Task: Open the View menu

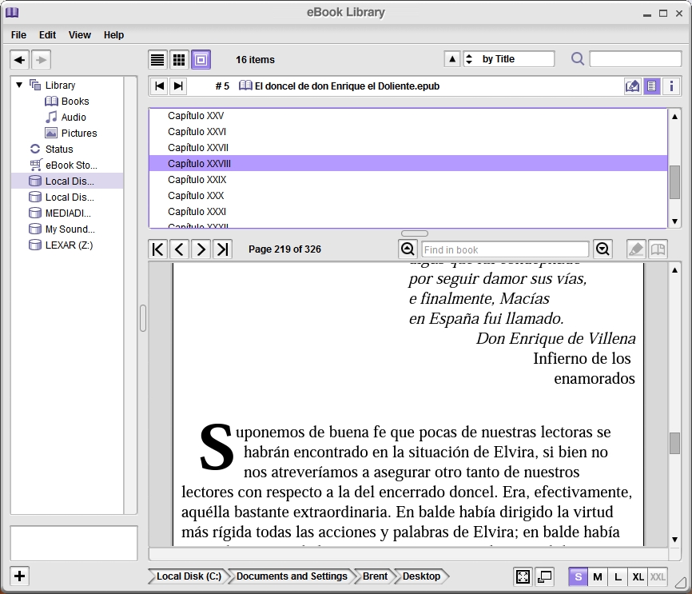Action: (80, 35)
